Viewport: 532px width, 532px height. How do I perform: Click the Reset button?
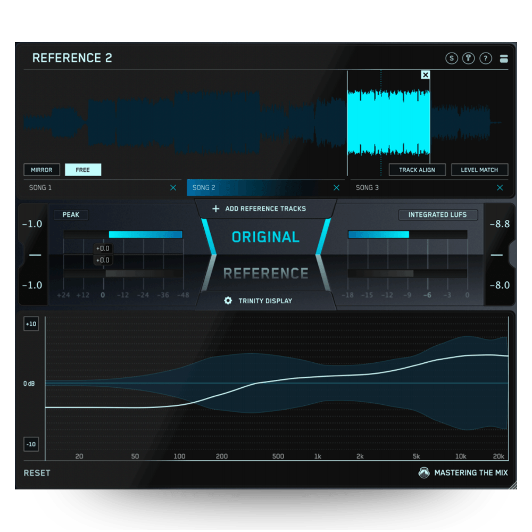pos(37,473)
